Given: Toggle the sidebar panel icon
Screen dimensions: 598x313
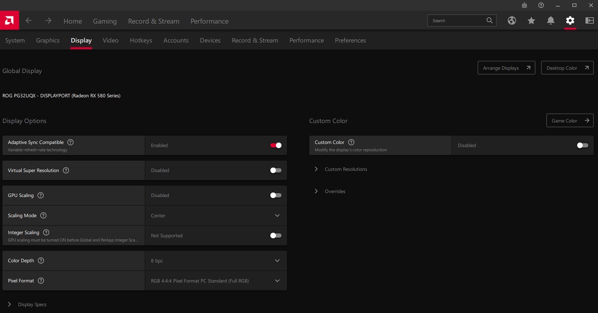Looking at the screenshot, I should pyautogui.click(x=589, y=21).
